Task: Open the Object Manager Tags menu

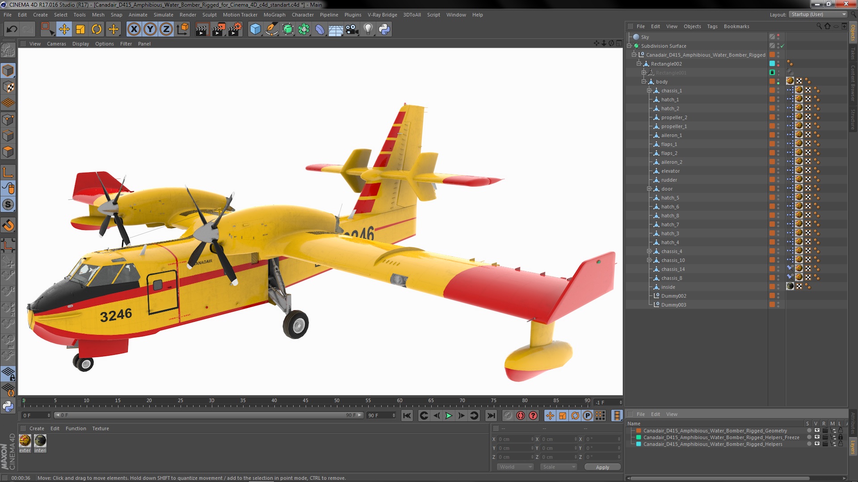Action: pos(712,26)
